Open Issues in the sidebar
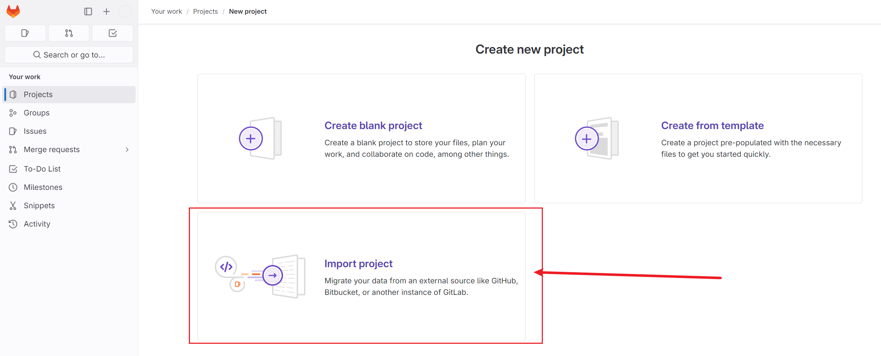This screenshot has width=881, height=356. [69, 131]
